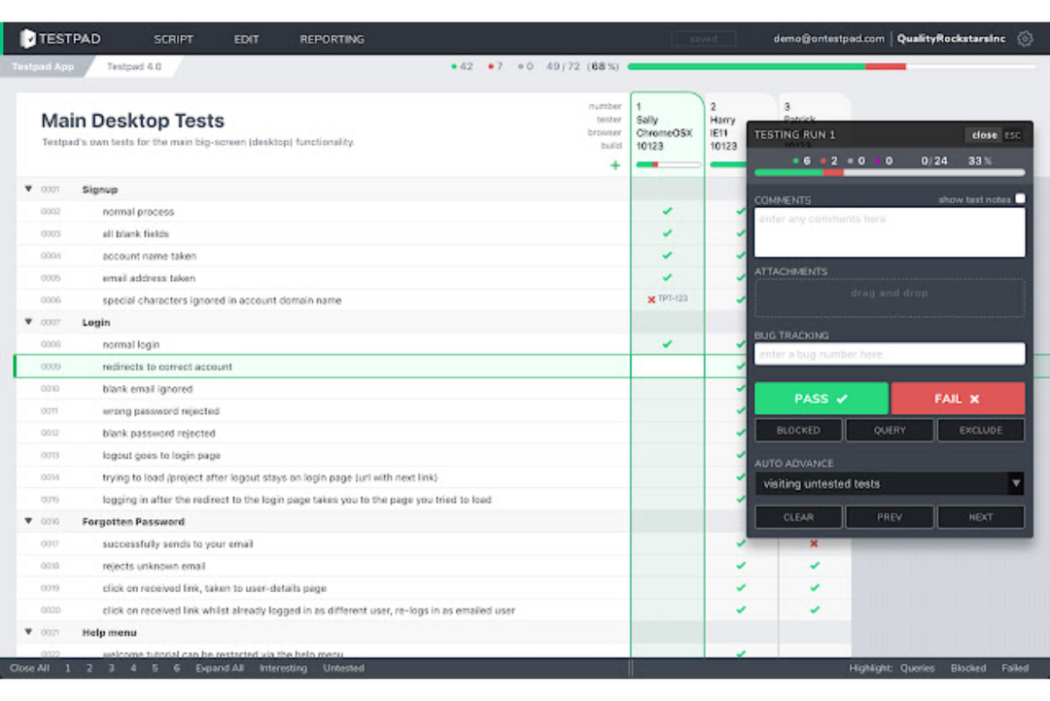Screen dimensions: 1050x701
Task: Click the Interesting filter in bottom bar
Action: pos(283,668)
